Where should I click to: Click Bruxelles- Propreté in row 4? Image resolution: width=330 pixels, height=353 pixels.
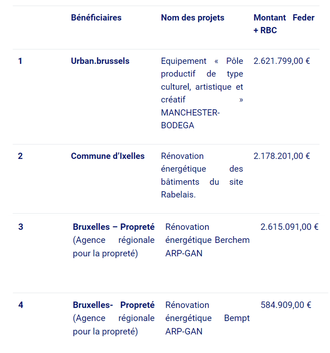(x=114, y=305)
